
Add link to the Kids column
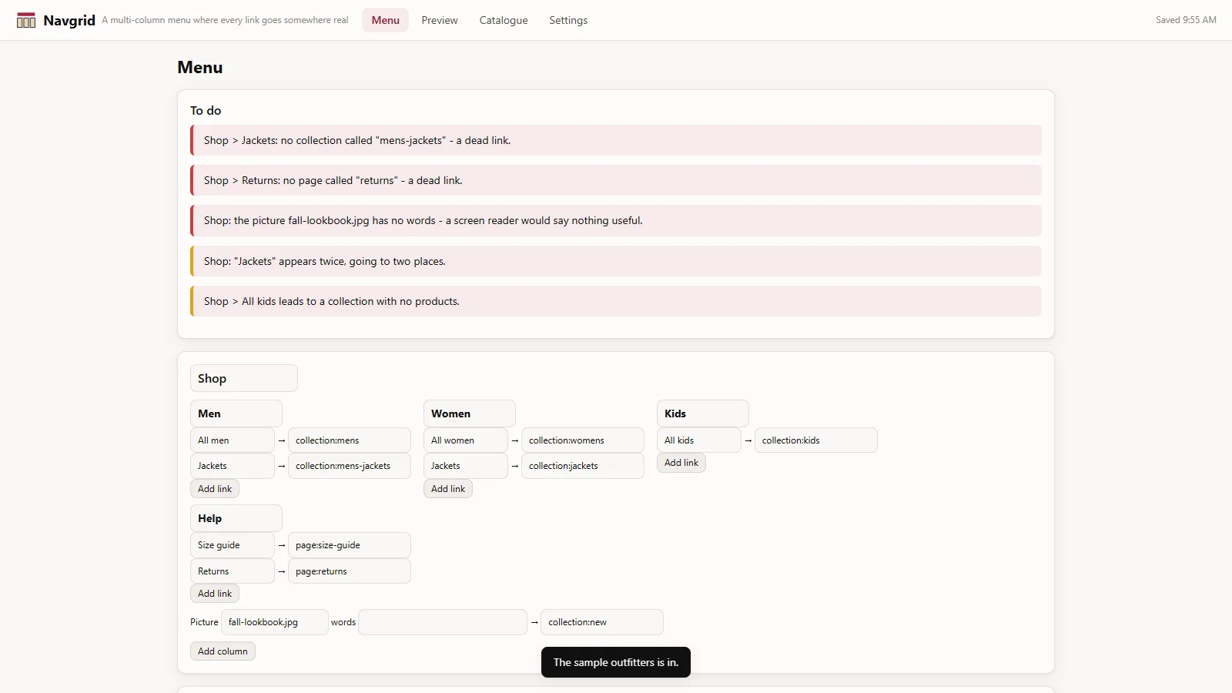coord(681,463)
